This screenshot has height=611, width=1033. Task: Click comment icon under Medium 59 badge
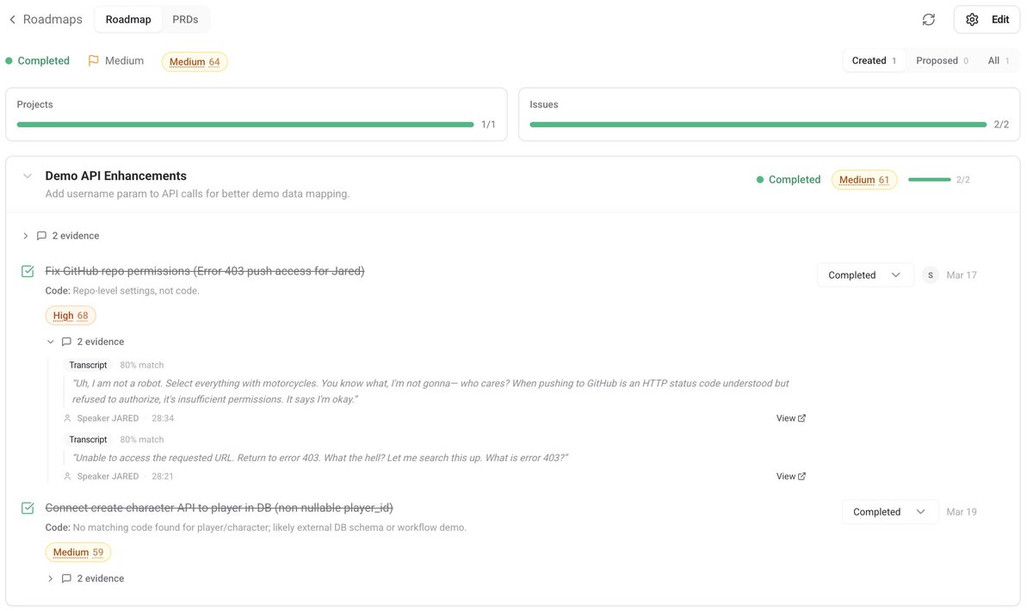point(66,579)
